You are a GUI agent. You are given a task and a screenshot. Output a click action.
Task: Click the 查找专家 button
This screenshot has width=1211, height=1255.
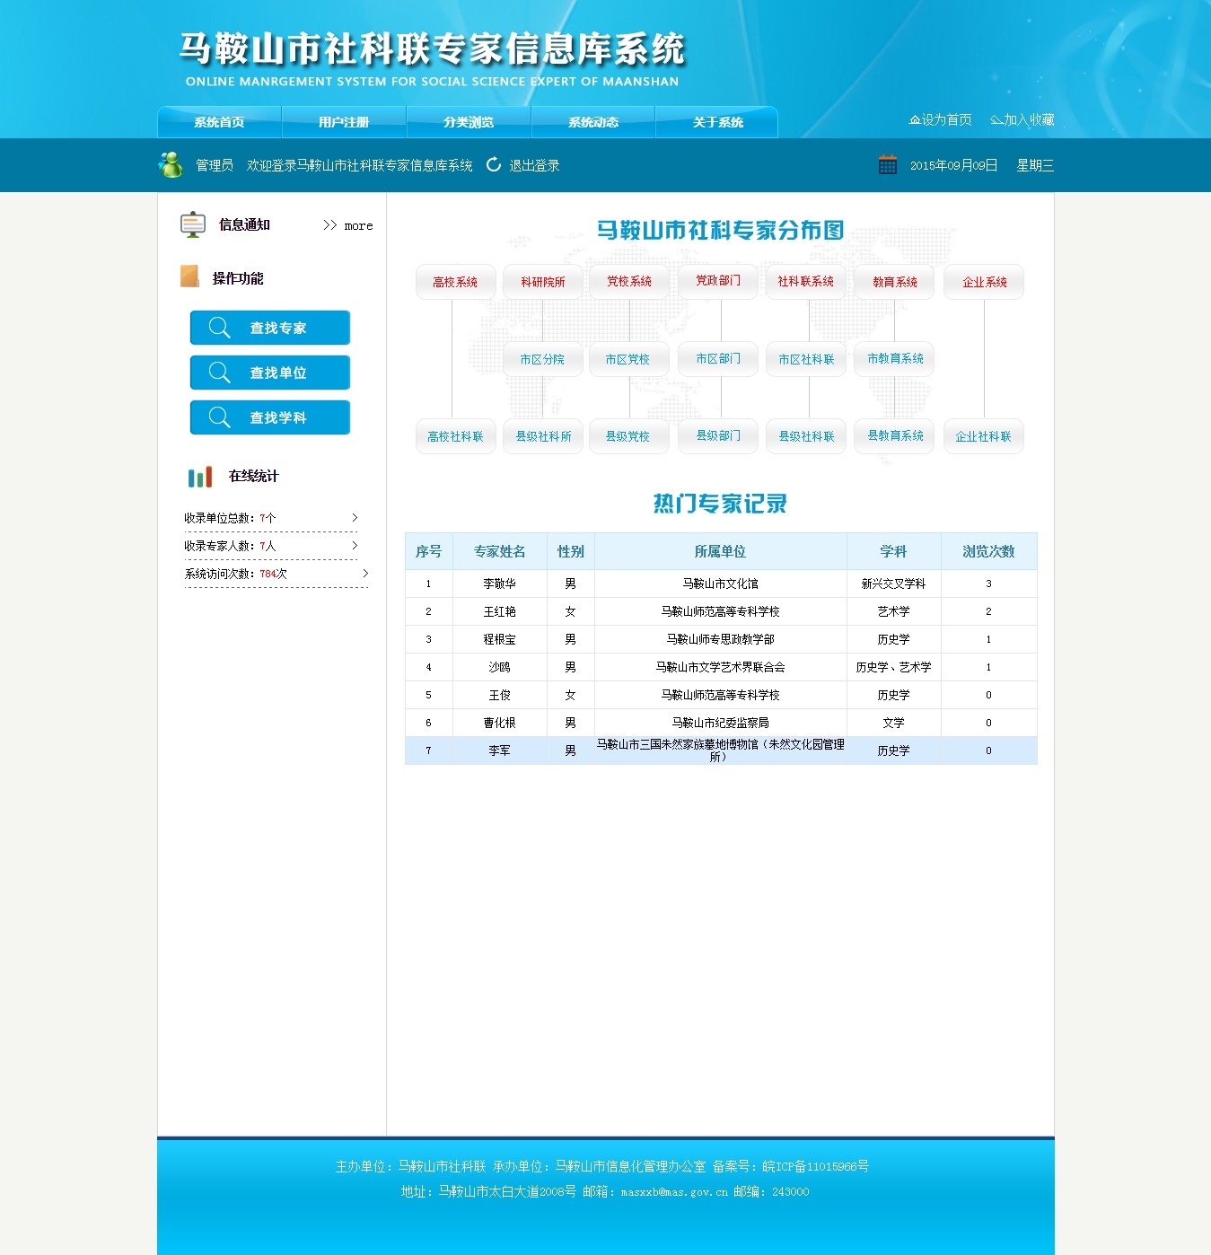point(270,328)
